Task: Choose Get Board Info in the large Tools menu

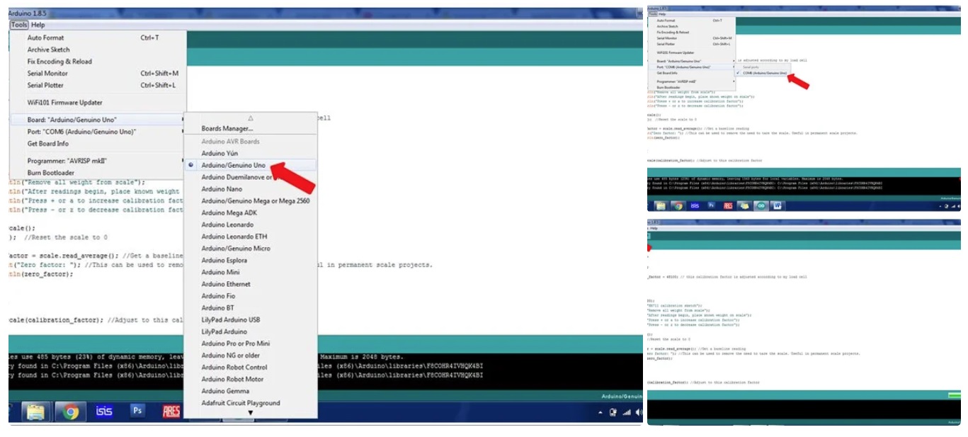Action: tap(98, 144)
